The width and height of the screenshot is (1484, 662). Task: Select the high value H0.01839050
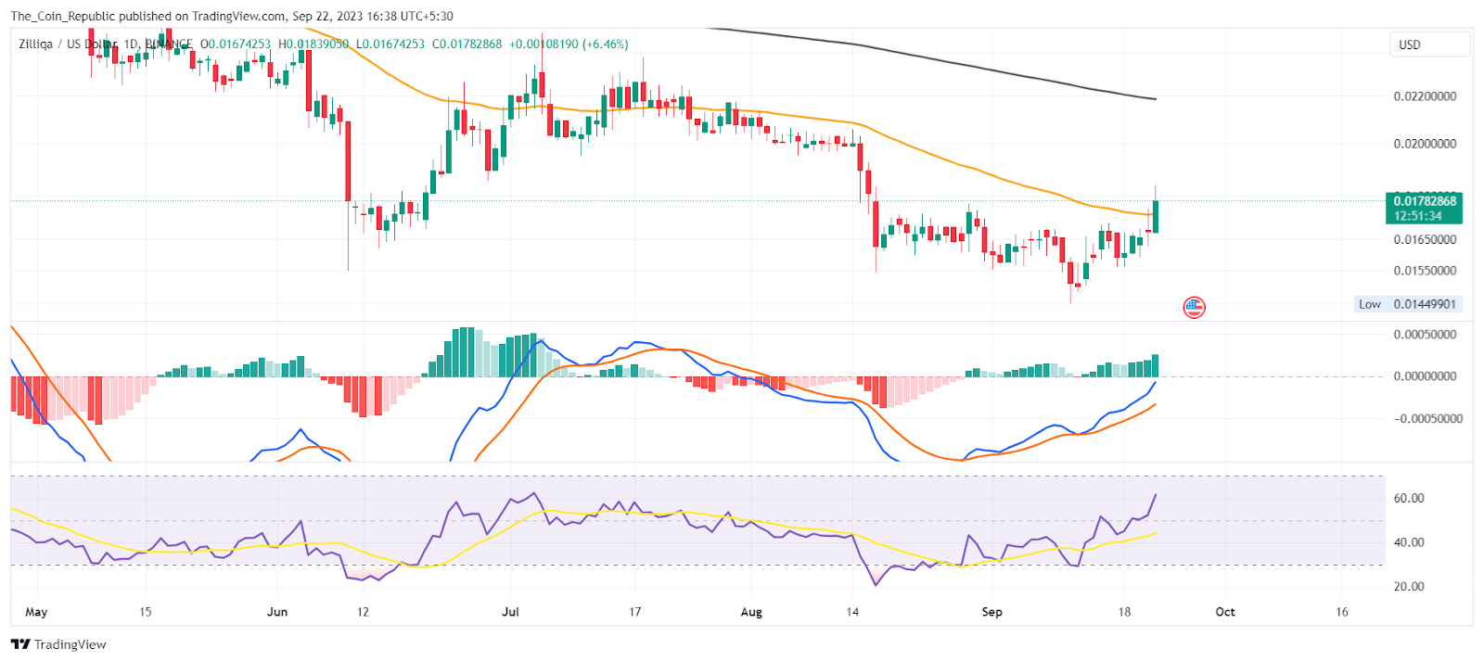(313, 44)
